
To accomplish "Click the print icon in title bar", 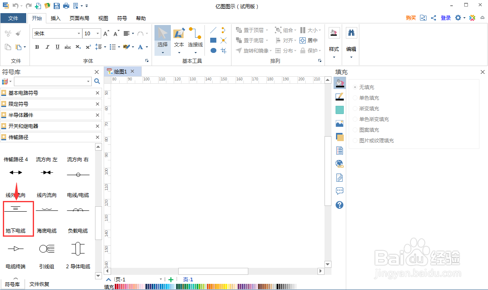I will click(x=66, y=6).
